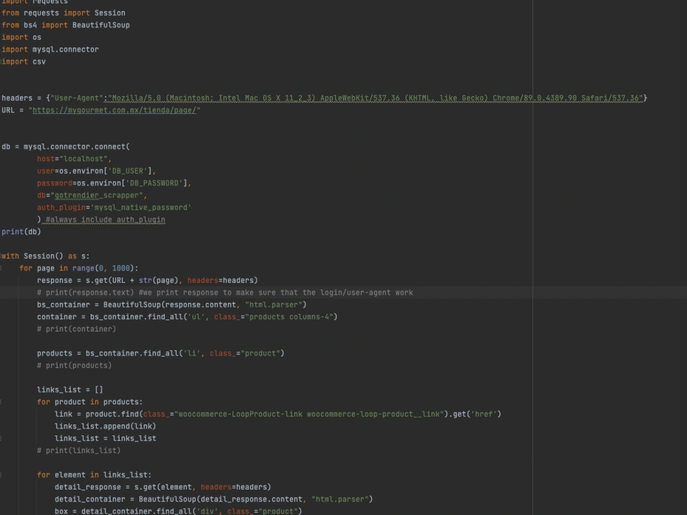Click the "products columns-4" class string
The image size is (687, 515).
coord(289,317)
